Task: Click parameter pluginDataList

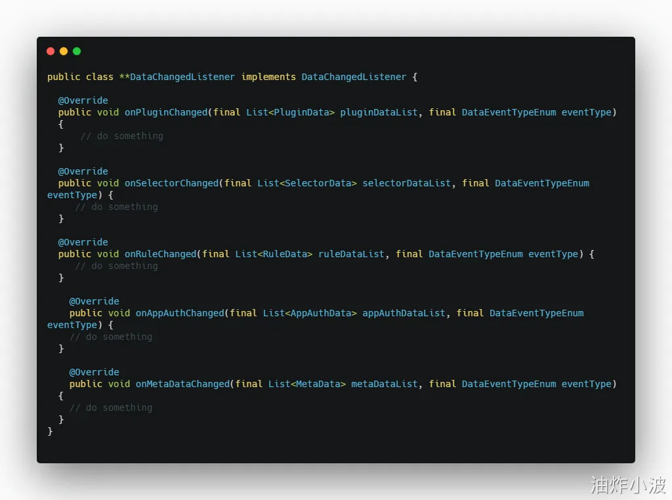Action: (379, 112)
